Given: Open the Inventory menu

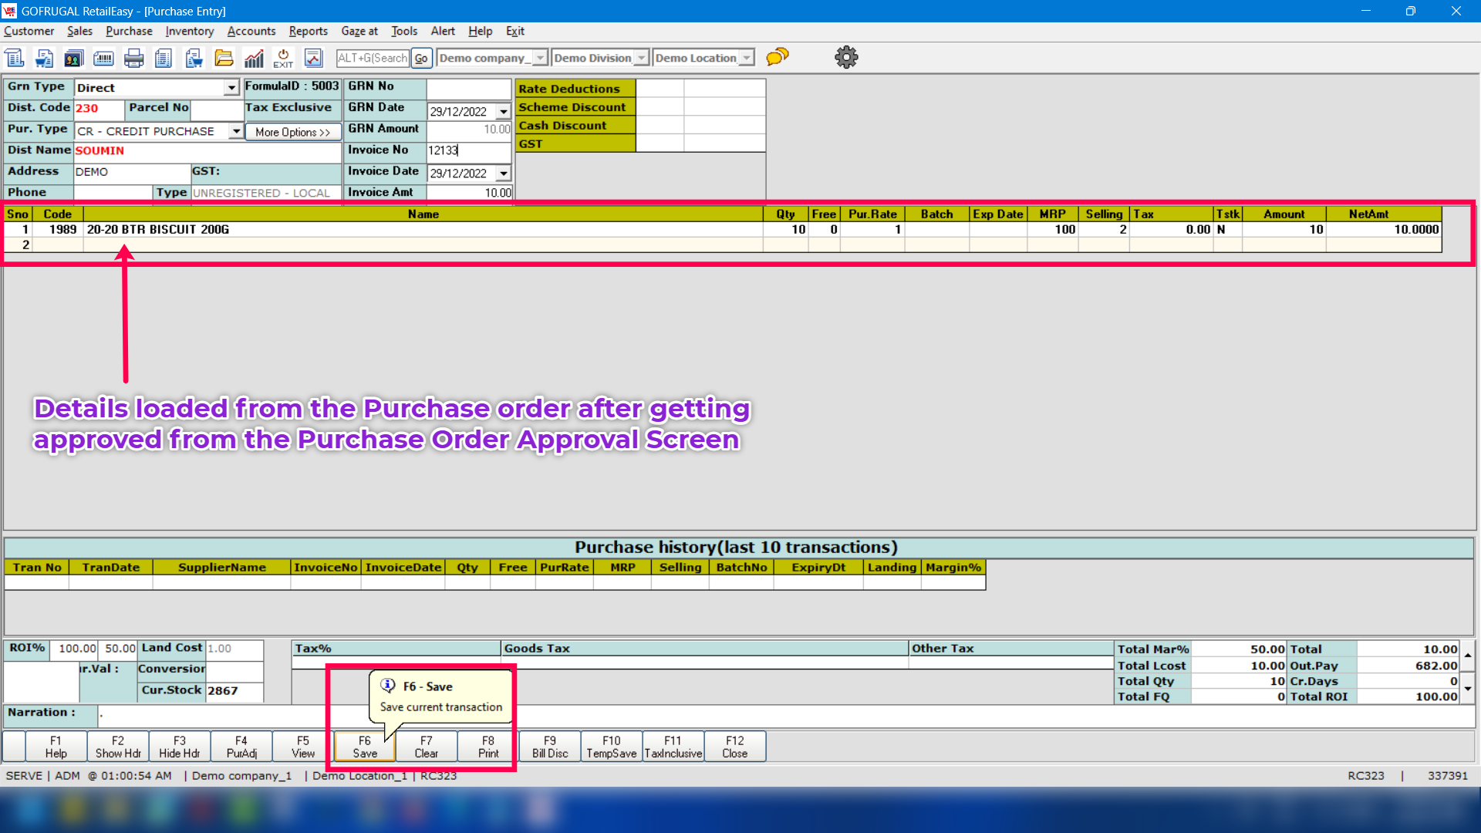Looking at the screenshot, I should [x=189, y=31].
